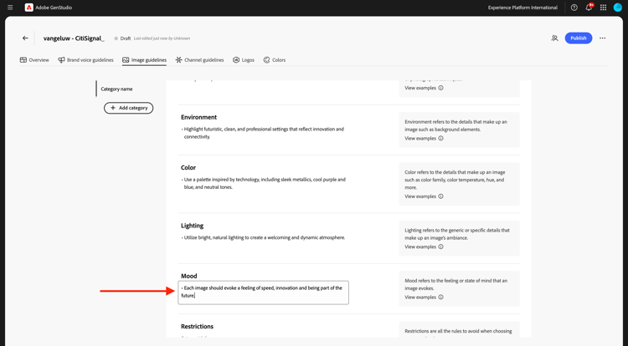Switch to the Overview tab
This screenshot has width=628, height=346.
[34, 60]
